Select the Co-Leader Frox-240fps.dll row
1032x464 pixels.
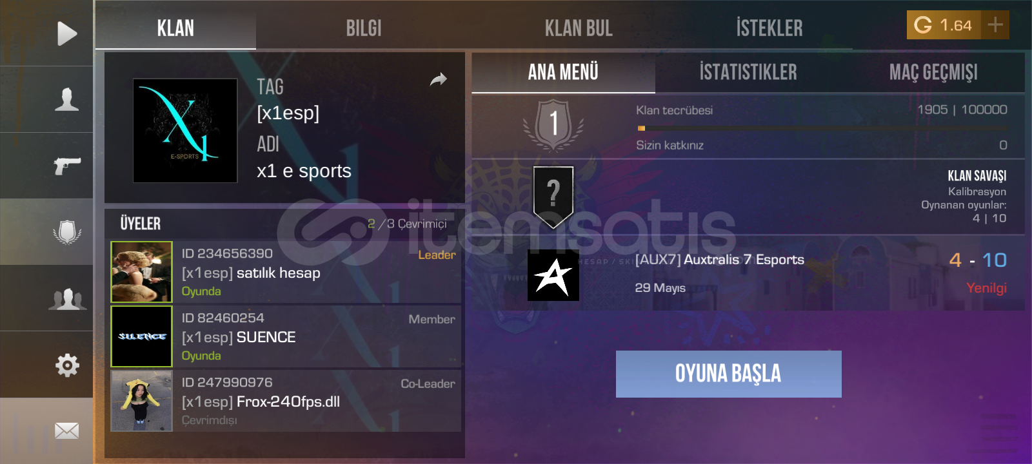point(286,401)
